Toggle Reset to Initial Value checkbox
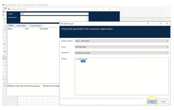Viewport: 174px width, 110px height. (x=8, y=86)
